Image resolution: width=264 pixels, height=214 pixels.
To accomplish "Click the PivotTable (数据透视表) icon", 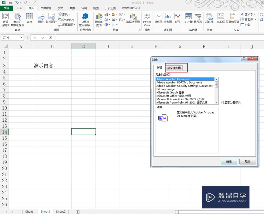I will pyautogui.click(x=5, y=20).
